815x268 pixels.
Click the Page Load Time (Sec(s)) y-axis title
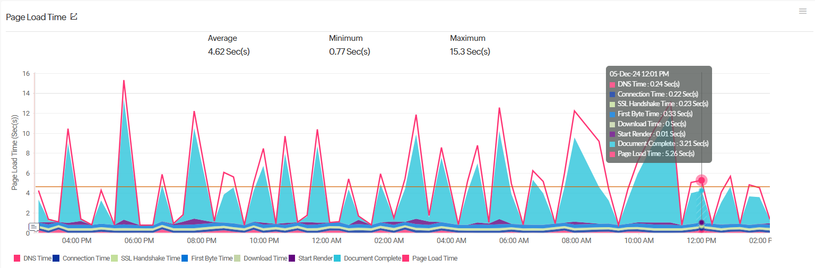[15, 153]
